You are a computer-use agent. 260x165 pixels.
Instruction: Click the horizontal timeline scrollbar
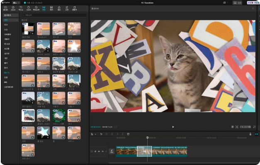click(183, 163)
